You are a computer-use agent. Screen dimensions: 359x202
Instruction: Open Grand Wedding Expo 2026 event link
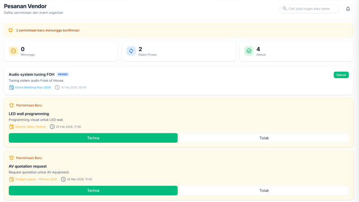coord(33,88)
